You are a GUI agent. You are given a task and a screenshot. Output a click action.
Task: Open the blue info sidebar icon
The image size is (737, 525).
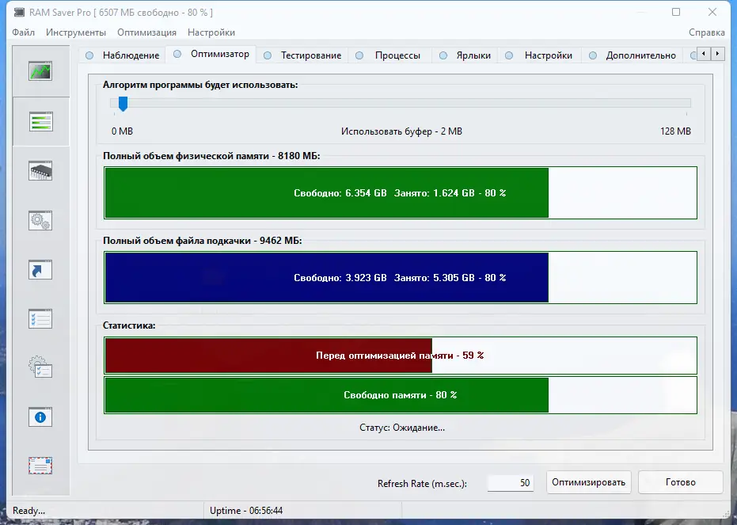[x=40, y=417]
